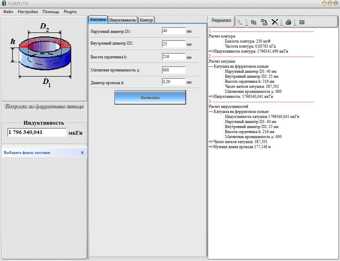Open the Plugins menu

coord(70,11)
